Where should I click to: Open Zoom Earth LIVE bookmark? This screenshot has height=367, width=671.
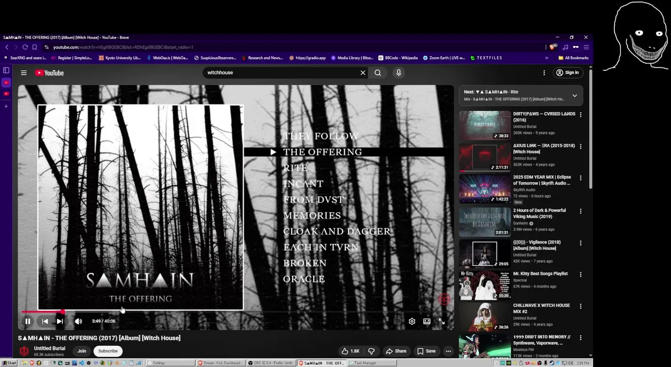(444, 58)
